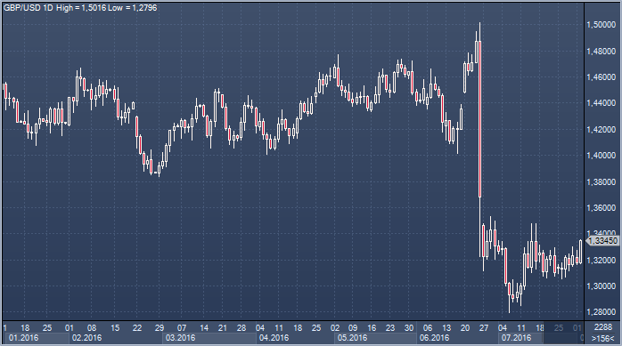
Task: Click the GBP/USD 1D chart title
Action: click(29, 8)
